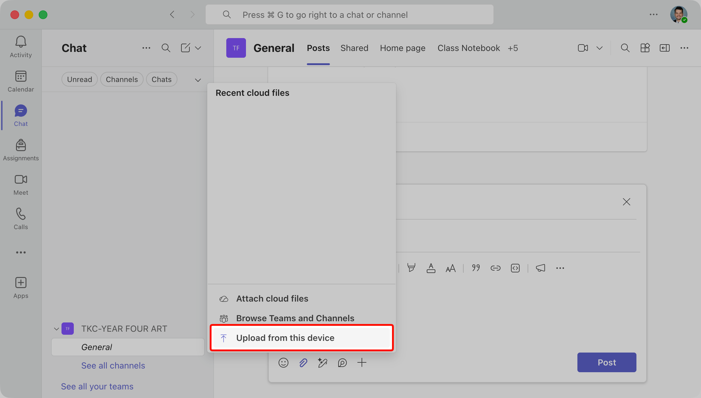Click the code snippet icon
Screen dimensions: 701x398
click(x=515, y=268)
